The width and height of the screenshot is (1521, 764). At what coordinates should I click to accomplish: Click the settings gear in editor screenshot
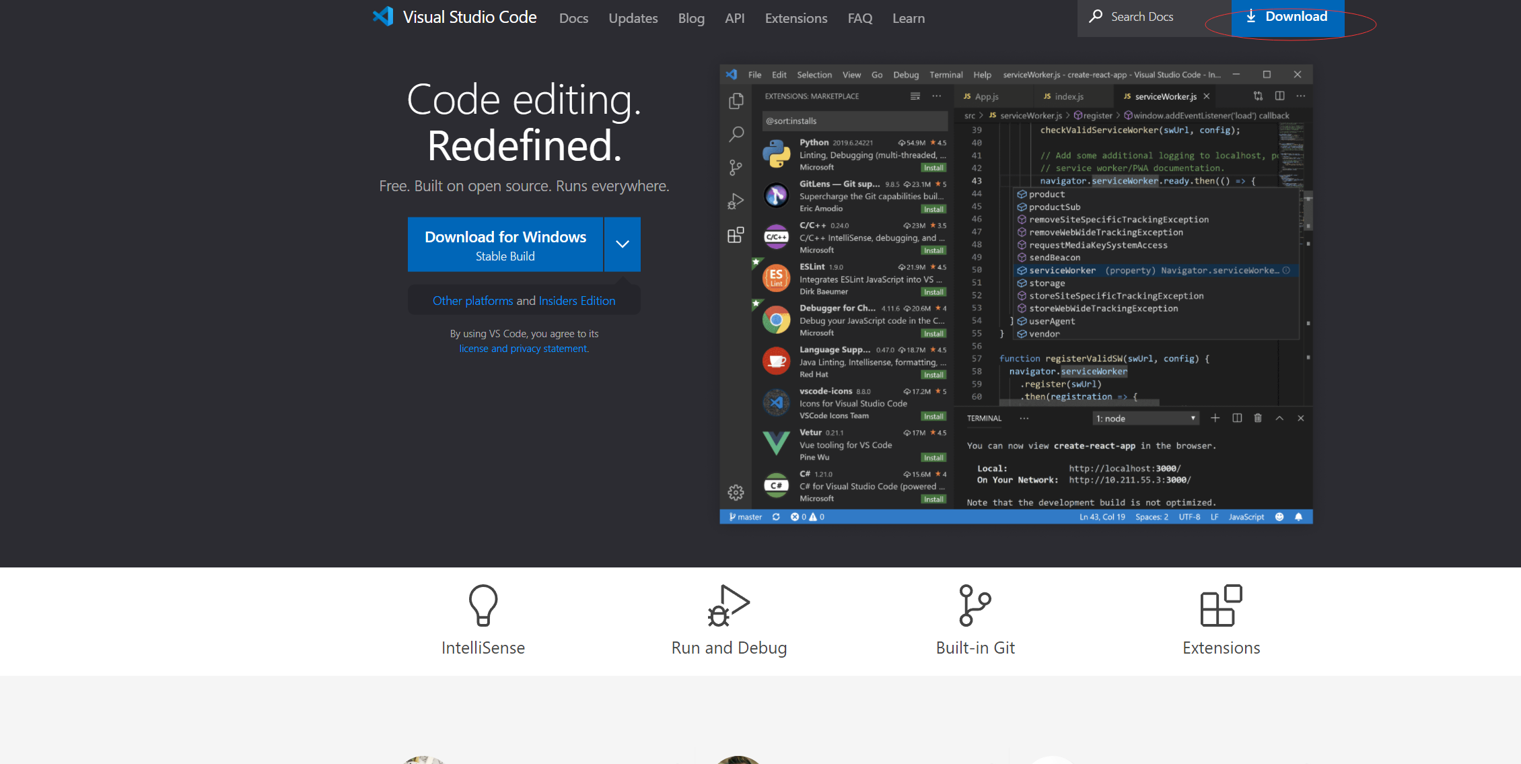[x=736, y=492]
